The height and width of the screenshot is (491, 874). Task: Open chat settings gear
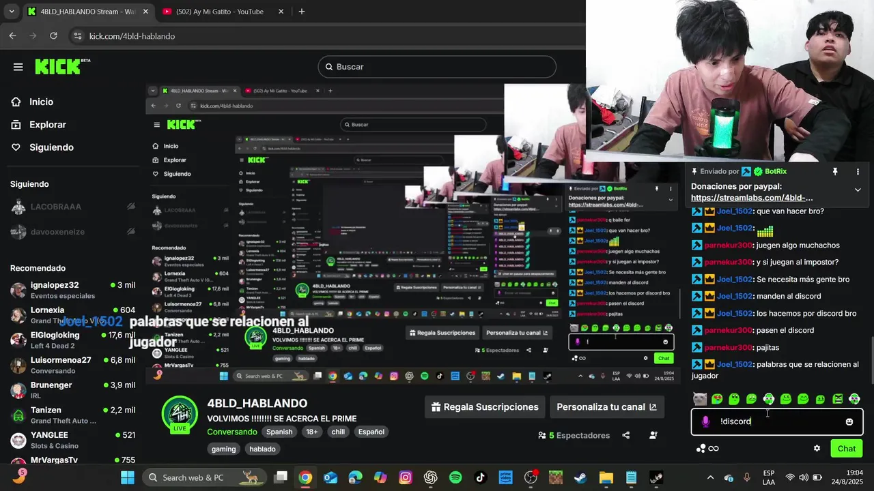[x=817, y=448]
